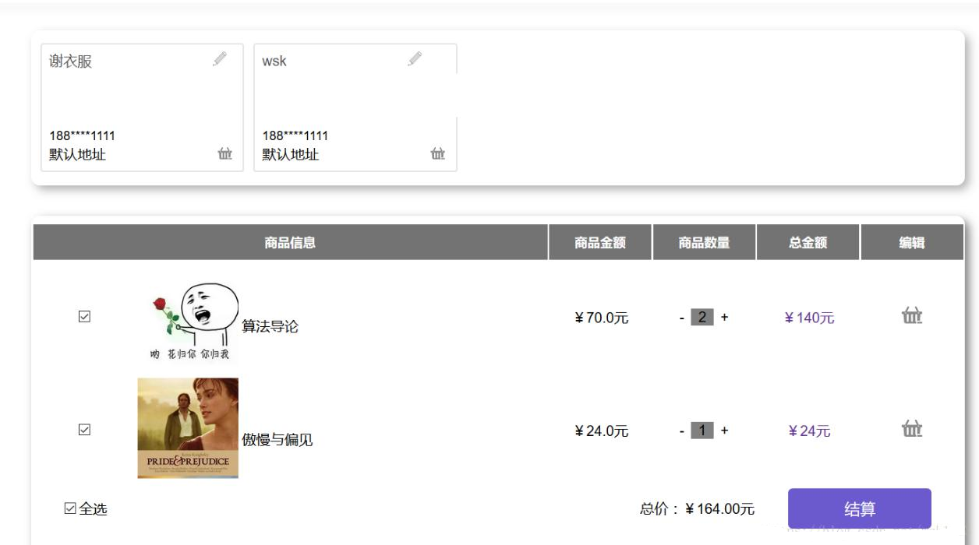Decrease the 傲慢与偏见 quantity with minus
The height and width of the screenshot is (545, 979).
[x=681, y=431]
